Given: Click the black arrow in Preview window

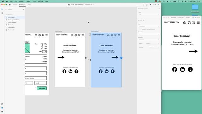Looking at the screenshot, I should tap(193, 51).
